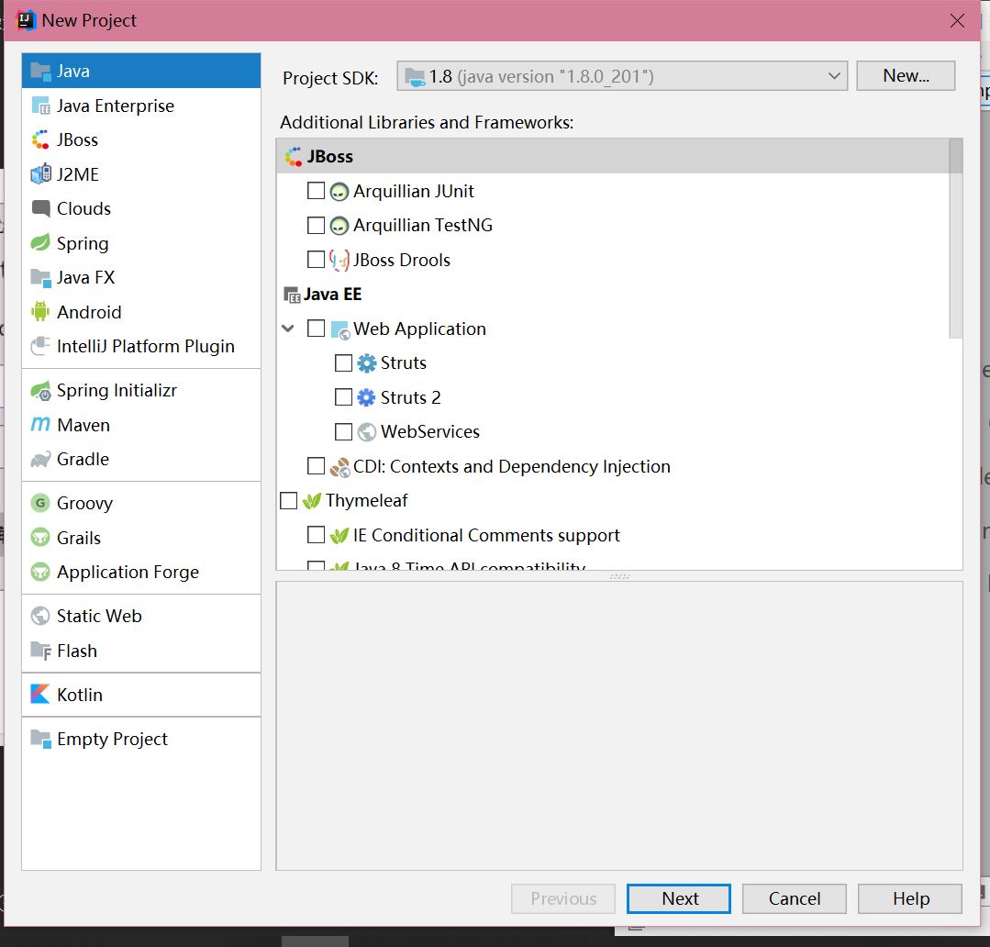Tick the Struts checkbox

click(x=343, y=363)
